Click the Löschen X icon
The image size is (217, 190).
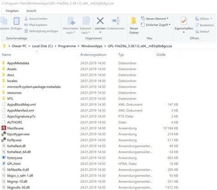tap(100, 21)
